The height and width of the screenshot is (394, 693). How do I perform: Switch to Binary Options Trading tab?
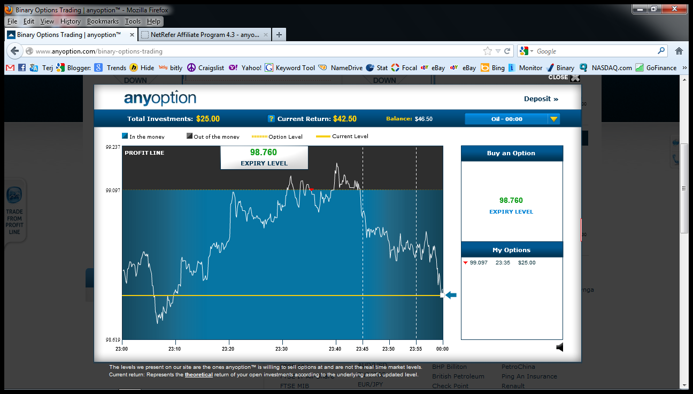[71, 35]
